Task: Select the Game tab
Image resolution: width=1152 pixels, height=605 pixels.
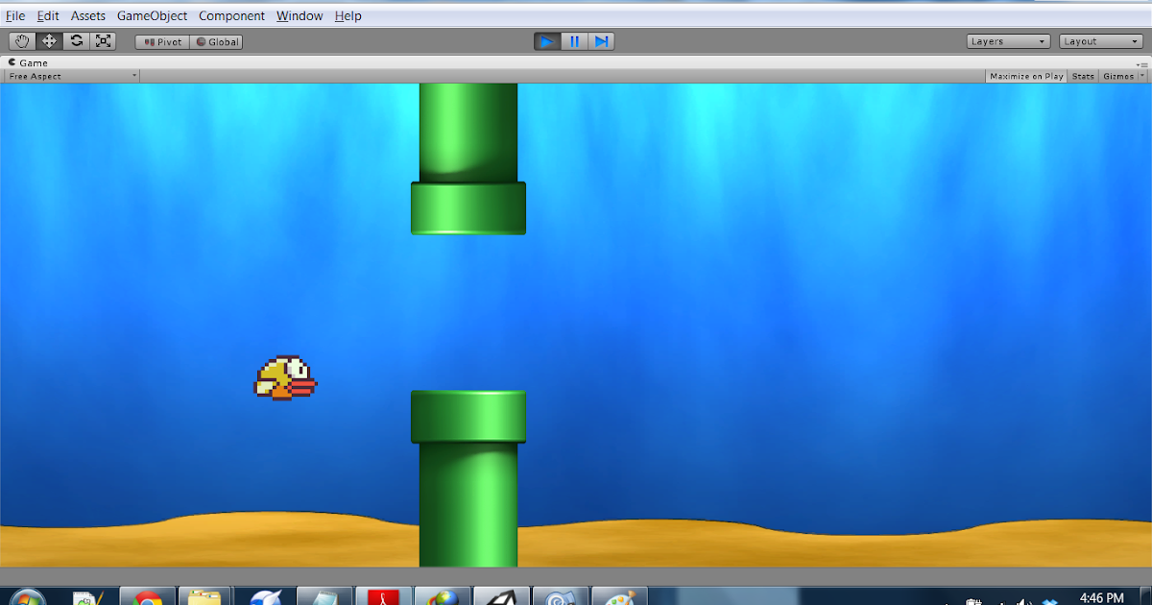Action: (29, 62)
